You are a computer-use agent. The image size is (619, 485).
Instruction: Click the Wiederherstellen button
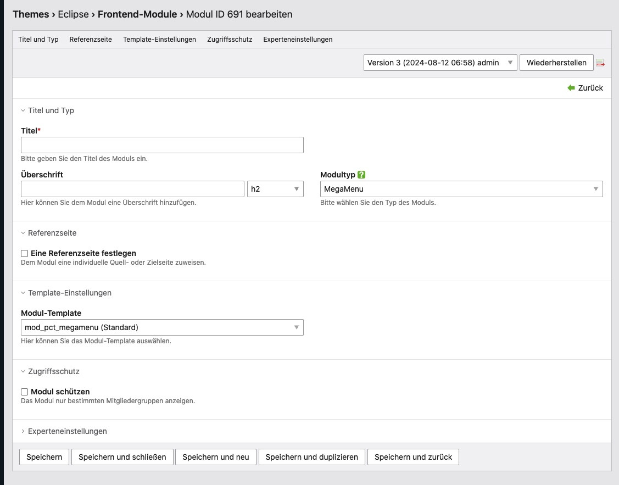556,63
